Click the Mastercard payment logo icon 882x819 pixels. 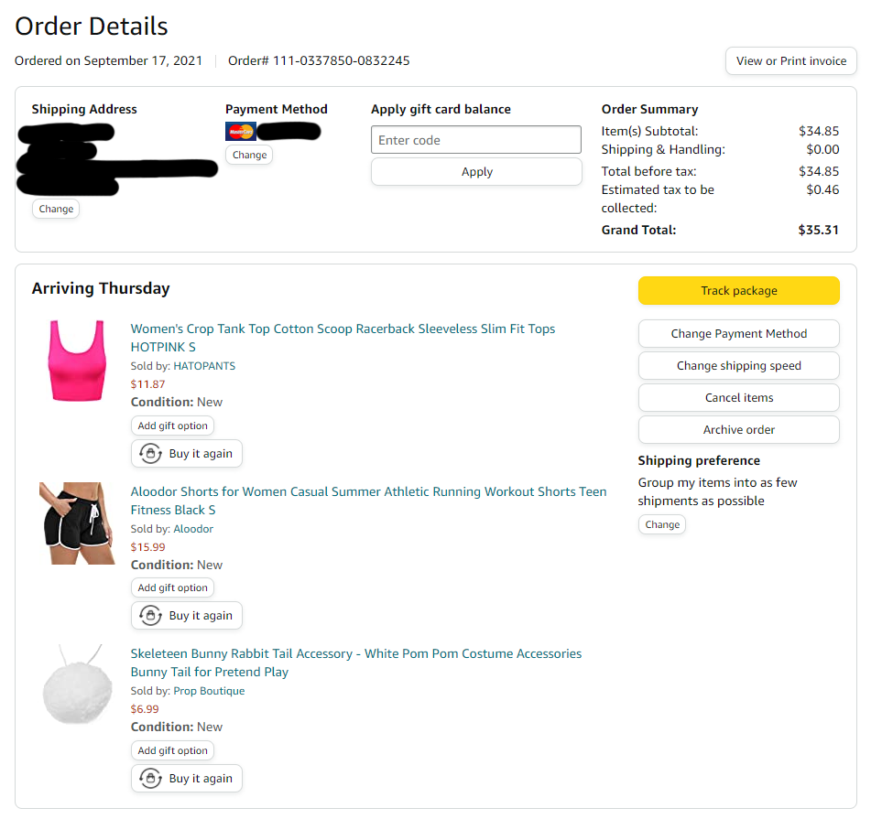coord(241,132)
